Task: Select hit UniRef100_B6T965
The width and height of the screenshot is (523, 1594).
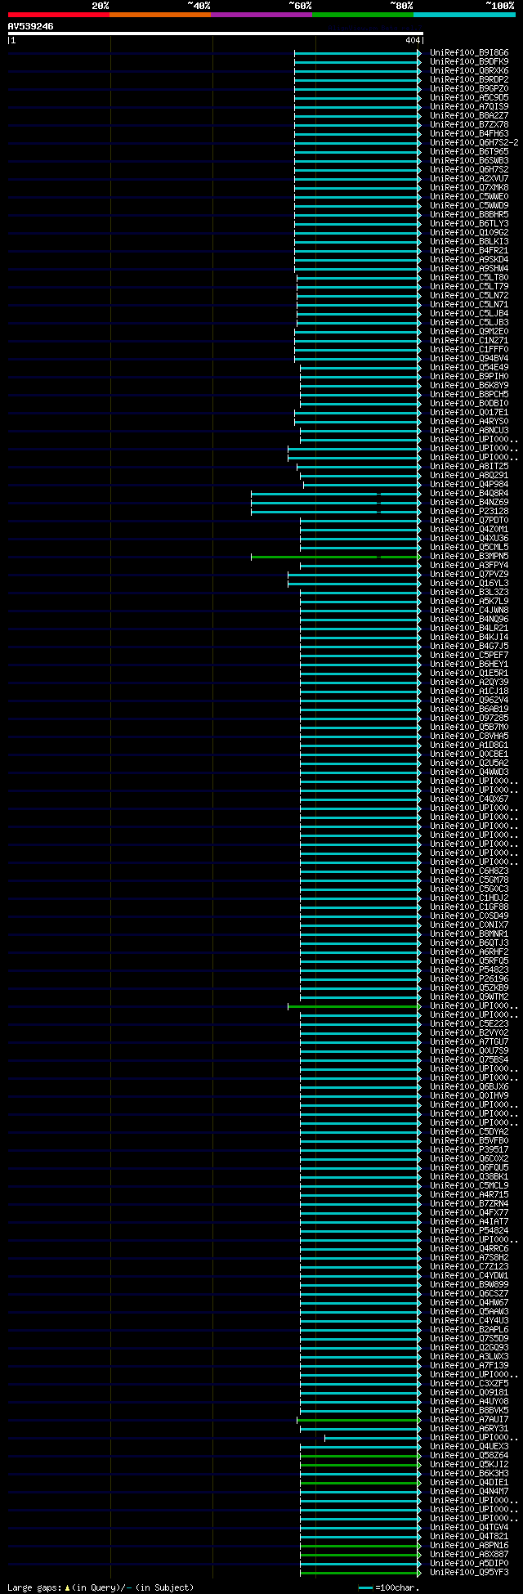Action: (469, 151)
